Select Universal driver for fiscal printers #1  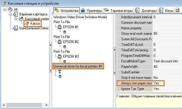tap(78, 66)
